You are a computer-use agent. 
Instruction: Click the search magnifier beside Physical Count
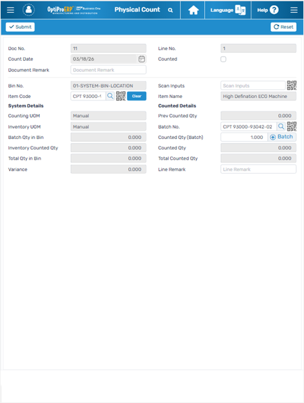170,10
